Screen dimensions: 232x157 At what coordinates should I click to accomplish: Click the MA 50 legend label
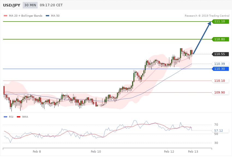pyautogui.click(x=55, y=16)
